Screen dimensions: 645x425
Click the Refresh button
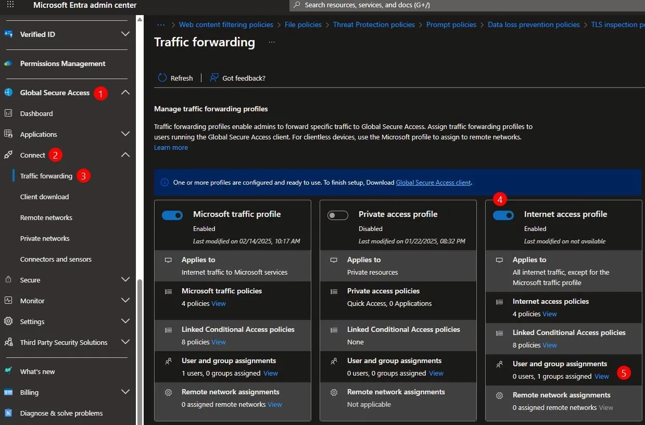pos(175,78)
